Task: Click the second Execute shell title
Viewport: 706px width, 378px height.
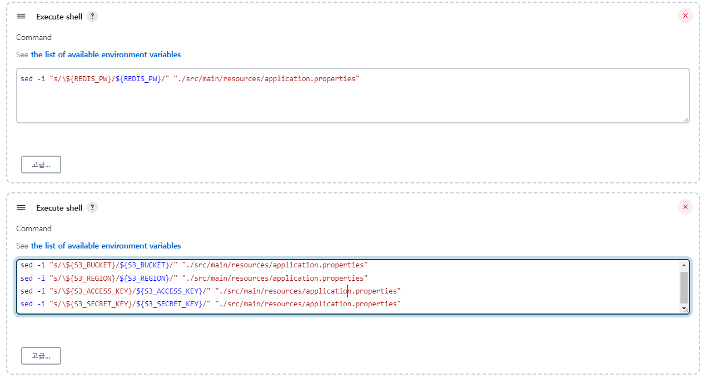Action: pos(59,208)
